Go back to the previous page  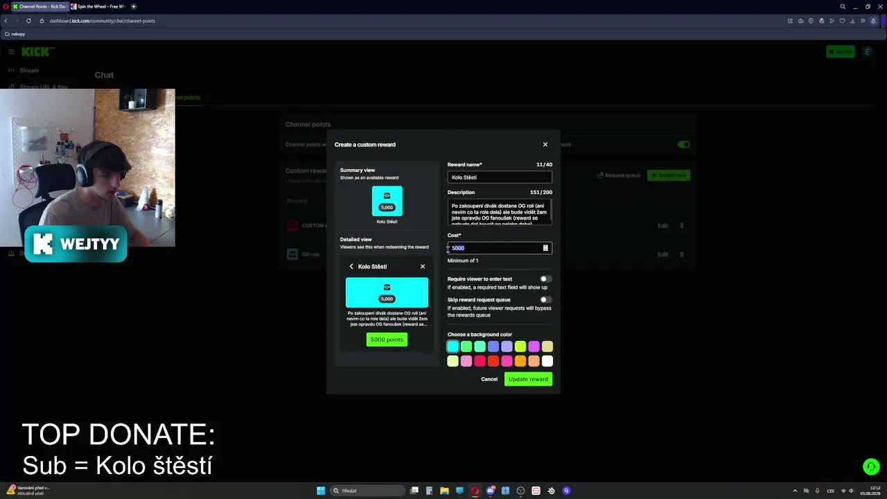[x=6, y=21]
